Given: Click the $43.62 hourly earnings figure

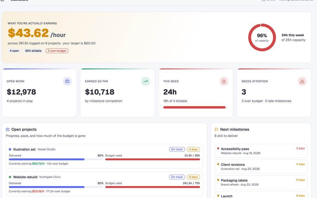Looking at the screenshot, I should pos(28,33).
